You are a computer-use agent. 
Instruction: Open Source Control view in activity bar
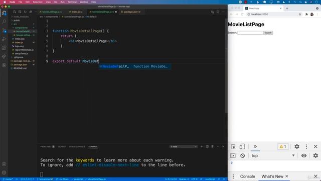point(4,30)
